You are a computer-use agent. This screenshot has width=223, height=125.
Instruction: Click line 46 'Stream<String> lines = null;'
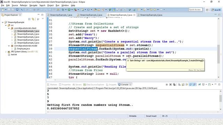pos(93,74)
